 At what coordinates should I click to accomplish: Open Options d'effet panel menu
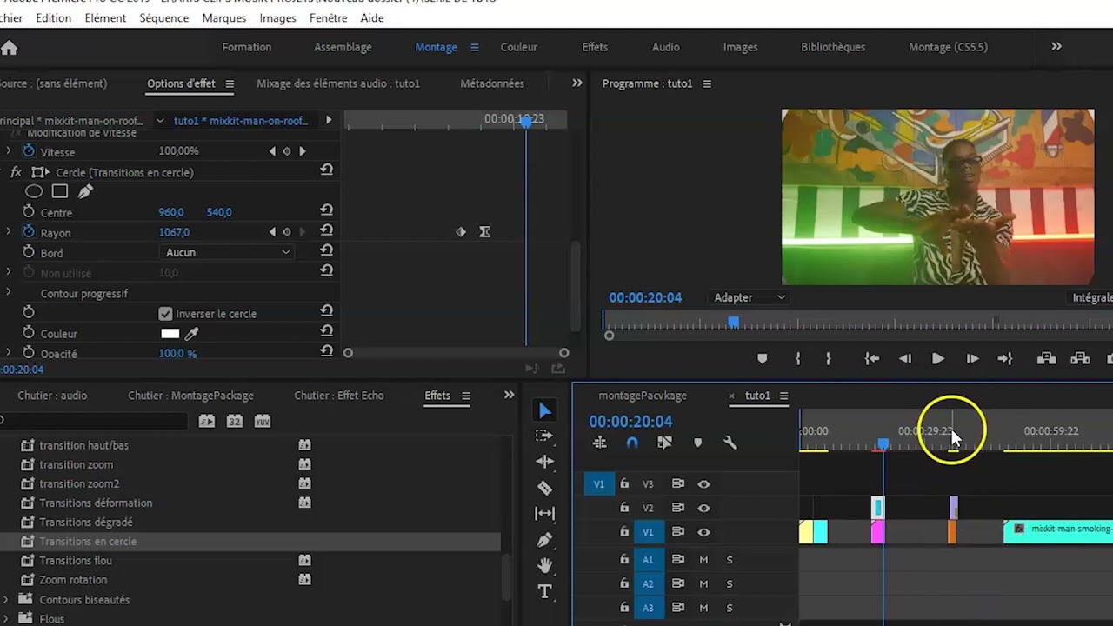[x=230, y=83]
